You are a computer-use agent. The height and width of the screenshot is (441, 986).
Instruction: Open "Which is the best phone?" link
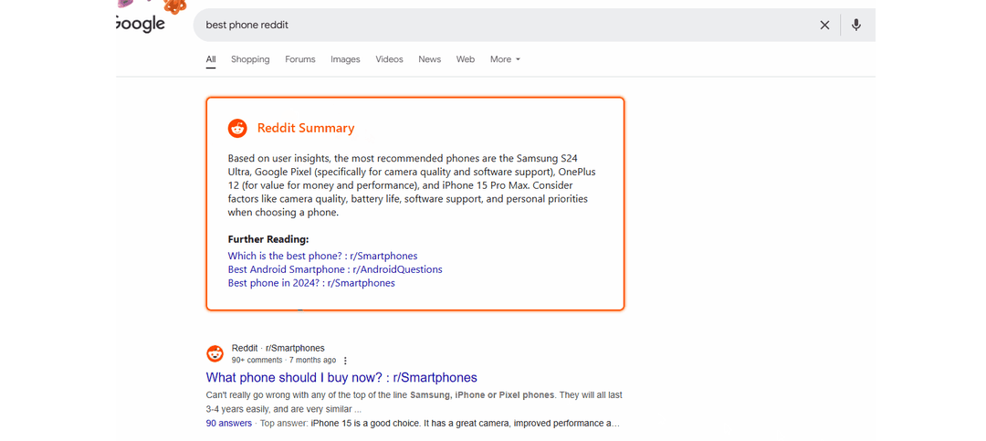click(322, 257)
